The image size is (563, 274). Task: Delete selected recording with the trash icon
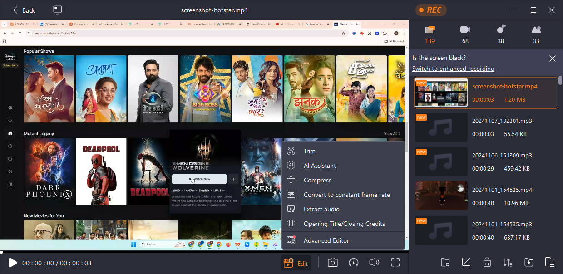tap(487, 262)
